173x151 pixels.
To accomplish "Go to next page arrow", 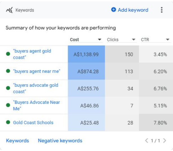I will point(165,141).
